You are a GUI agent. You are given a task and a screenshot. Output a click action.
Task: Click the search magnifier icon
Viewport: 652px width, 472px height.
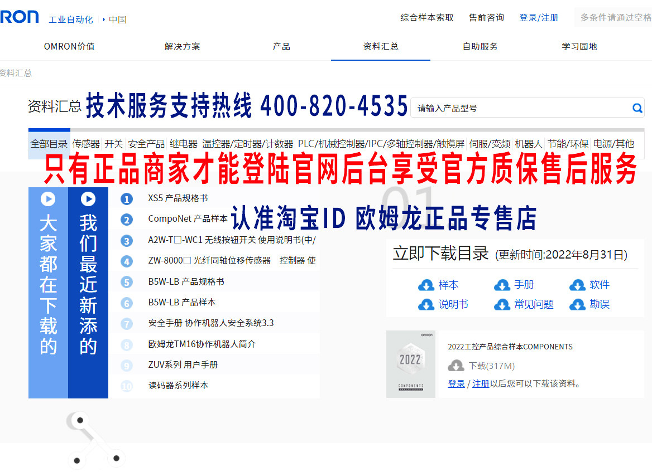(x=637, y=108)
